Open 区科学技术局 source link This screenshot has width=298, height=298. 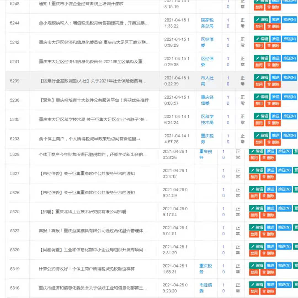click(x=207, y=119)
